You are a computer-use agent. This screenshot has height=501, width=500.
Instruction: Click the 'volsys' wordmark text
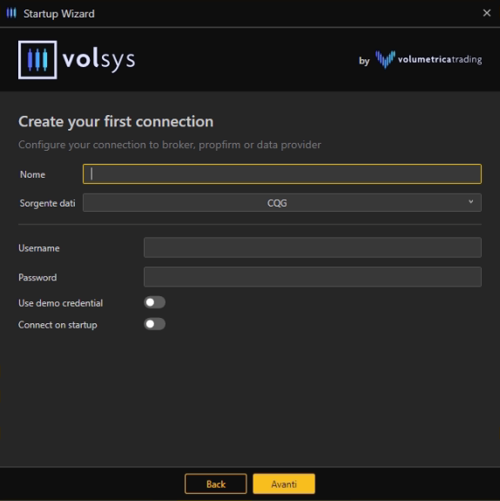pos(98,59)
